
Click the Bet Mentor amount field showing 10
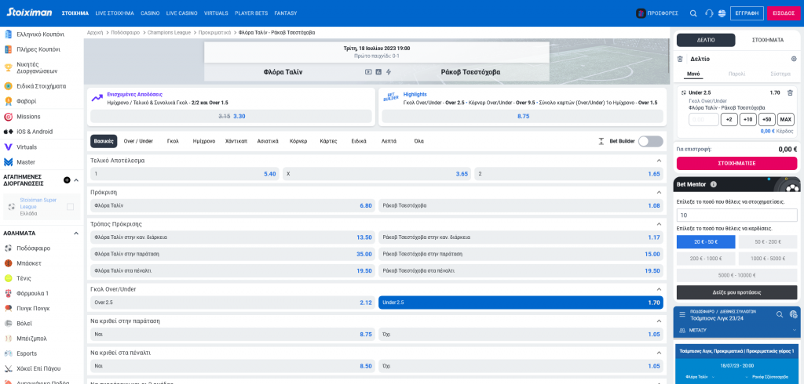click(736, 215)
